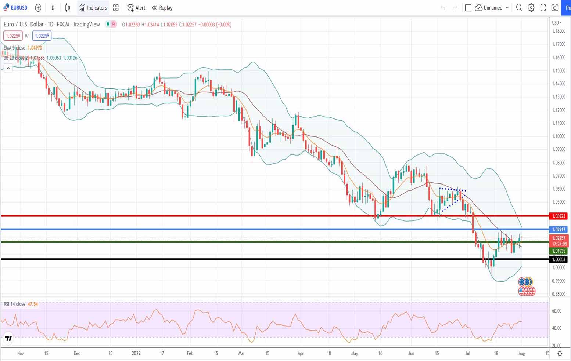This screenshot has height=361, width=571.
Task: Open chart settings gear in top toolbar
Action: click(x=531, y=8)
